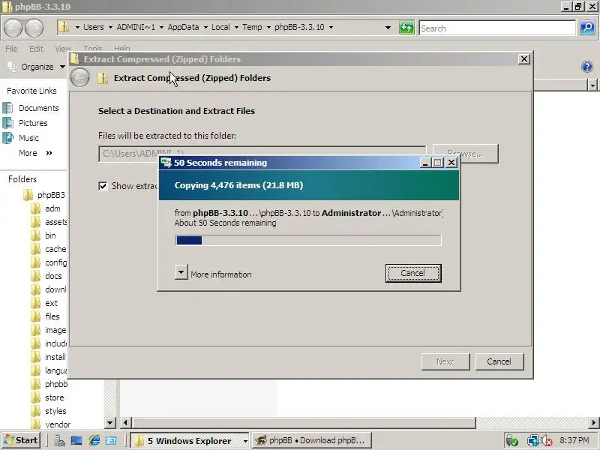
Task: Click the horizontal scrollbar right arrow
Action: coord(594,423)
